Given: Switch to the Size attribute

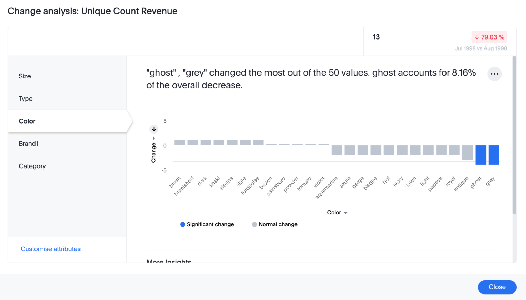Looking at the screenshot, I should click(25, 76).
